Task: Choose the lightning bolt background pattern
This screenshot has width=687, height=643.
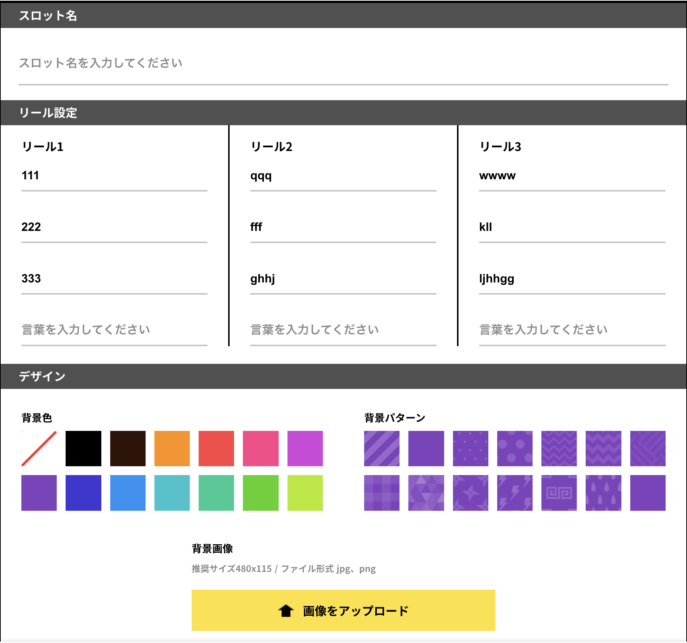Action: [x=515, y=493]
